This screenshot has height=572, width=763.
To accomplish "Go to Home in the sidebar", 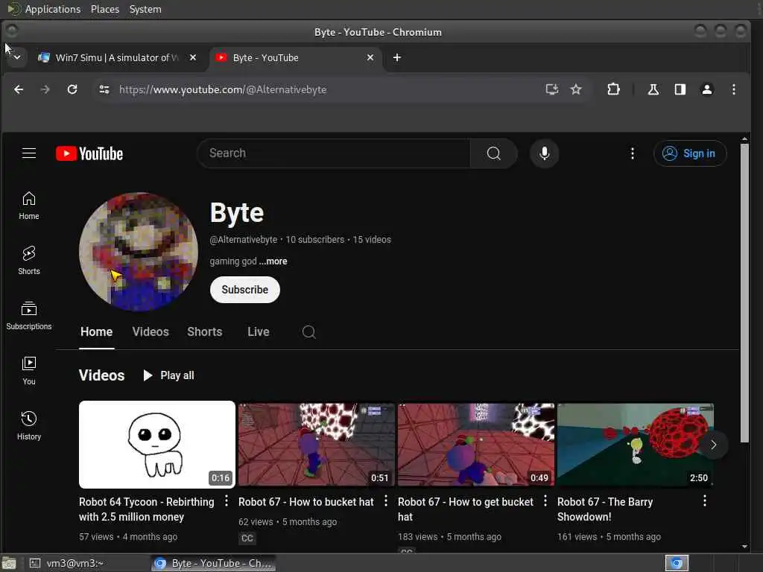I will click(x=29, y=206).
